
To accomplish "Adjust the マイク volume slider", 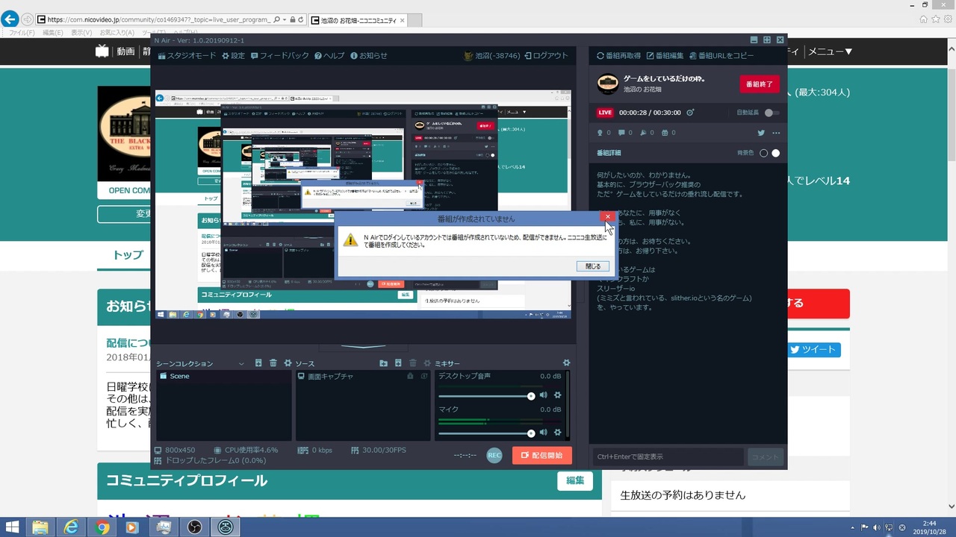I will point(486,433).
